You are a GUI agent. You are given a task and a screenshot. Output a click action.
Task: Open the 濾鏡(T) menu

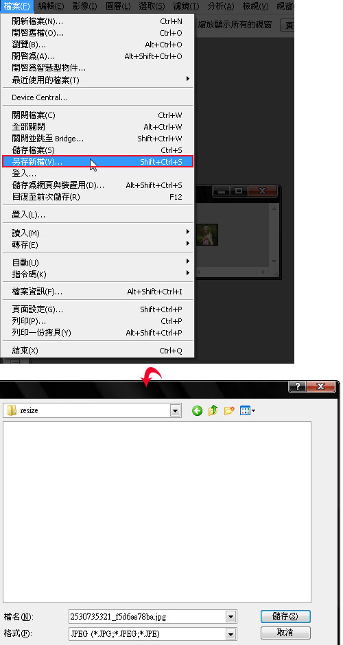coord(186,6)
